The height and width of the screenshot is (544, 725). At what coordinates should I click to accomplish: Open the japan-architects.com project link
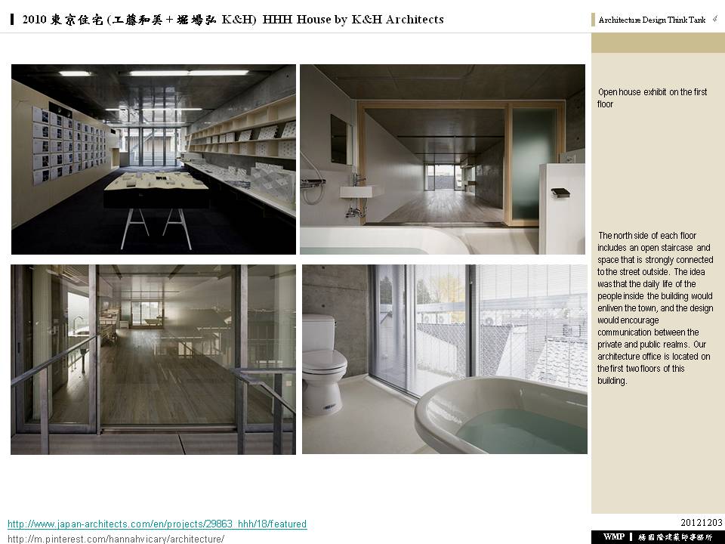point(157,524)
